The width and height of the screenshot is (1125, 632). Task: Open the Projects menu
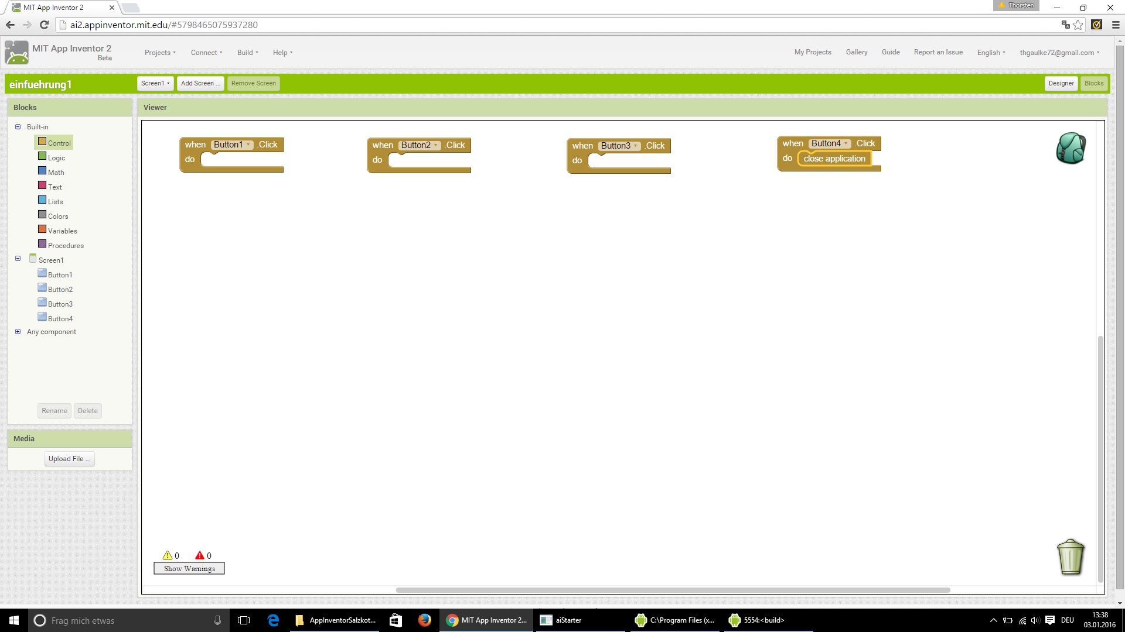click(160, 52)
